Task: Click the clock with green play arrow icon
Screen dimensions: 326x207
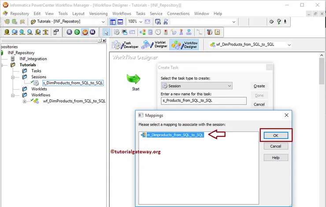Action: 279,22
